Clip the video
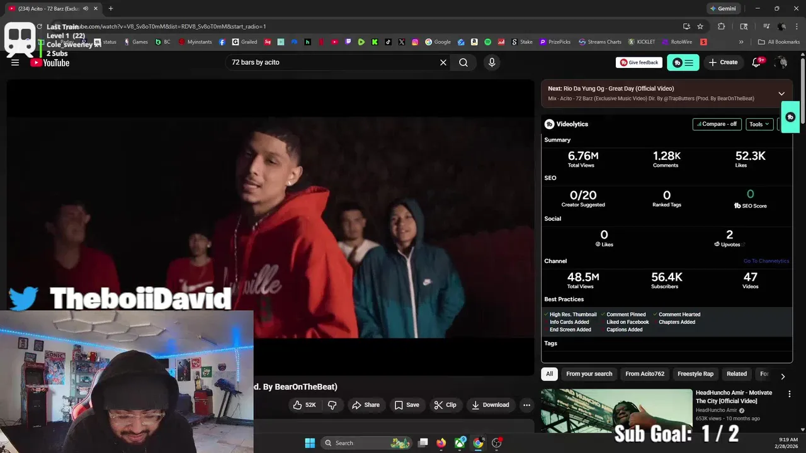Viewport: 806px width, 453px height. click(x=445, y=405)
